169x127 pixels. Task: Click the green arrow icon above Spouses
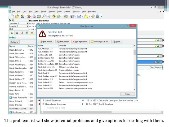point(10,20)
